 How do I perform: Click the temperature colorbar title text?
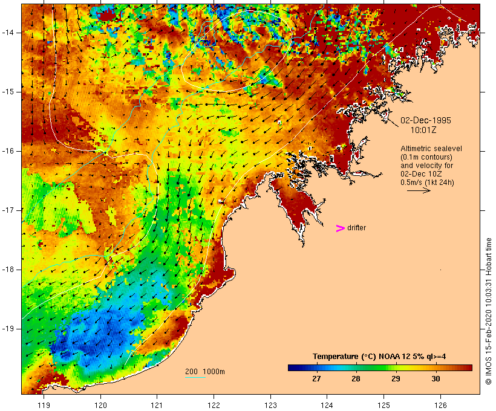[x=379, y=357]
